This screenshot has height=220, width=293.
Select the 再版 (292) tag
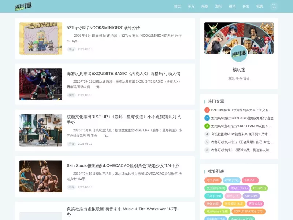pos(255,204)
